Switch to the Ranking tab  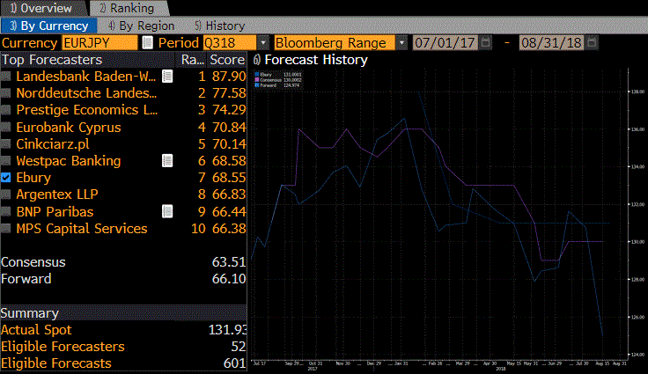pos(128,8)
